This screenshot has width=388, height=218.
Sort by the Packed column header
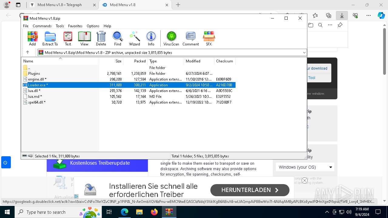[x=135, y=61]
